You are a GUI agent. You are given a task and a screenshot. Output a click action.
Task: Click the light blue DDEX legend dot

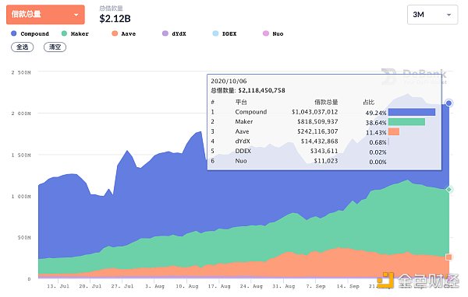tap(215, 33)
